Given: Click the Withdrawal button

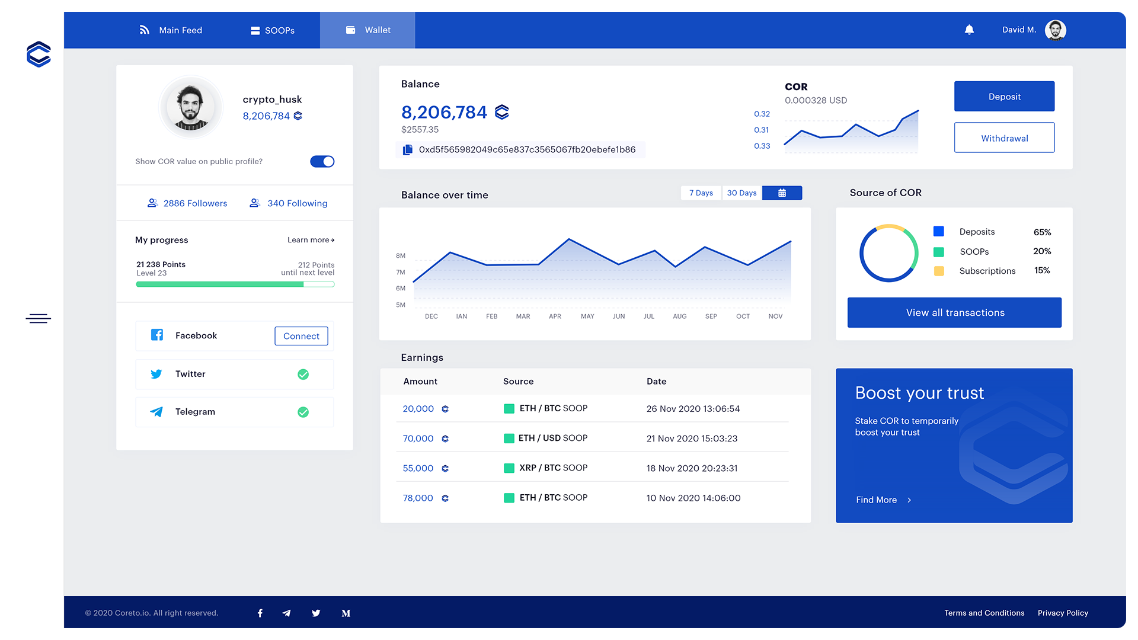Looking at the screenshot, I should tap(1004, 137).
